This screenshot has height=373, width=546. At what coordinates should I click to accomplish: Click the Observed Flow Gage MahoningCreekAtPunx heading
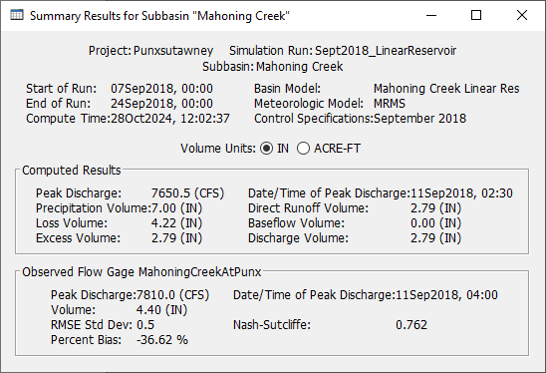coord(141,272)
